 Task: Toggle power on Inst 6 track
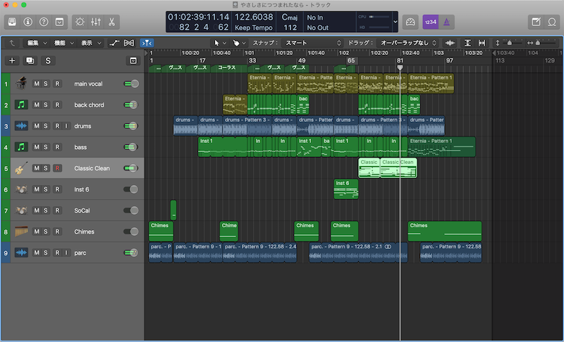[x=131, y=189]
